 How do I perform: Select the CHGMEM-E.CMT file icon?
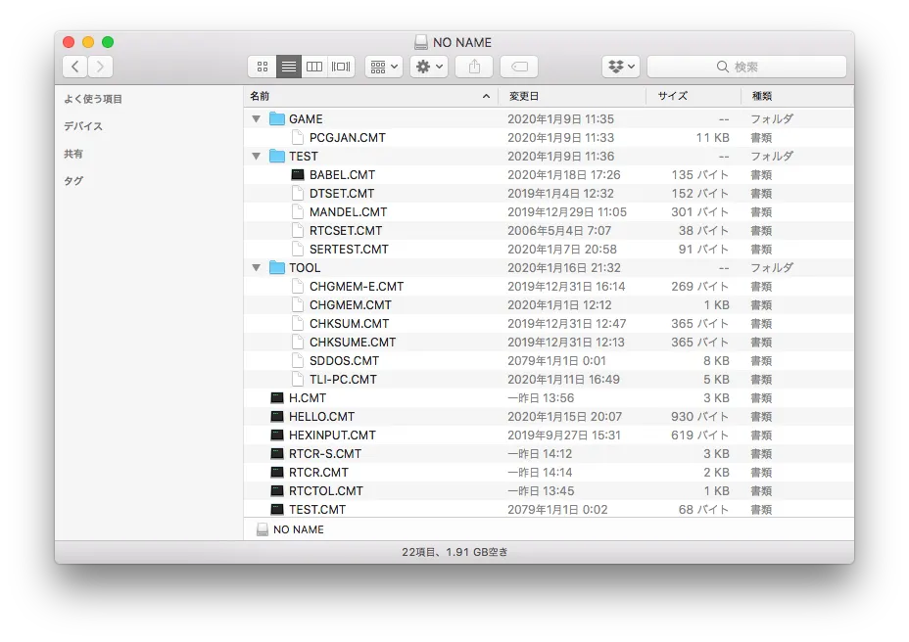298,286
